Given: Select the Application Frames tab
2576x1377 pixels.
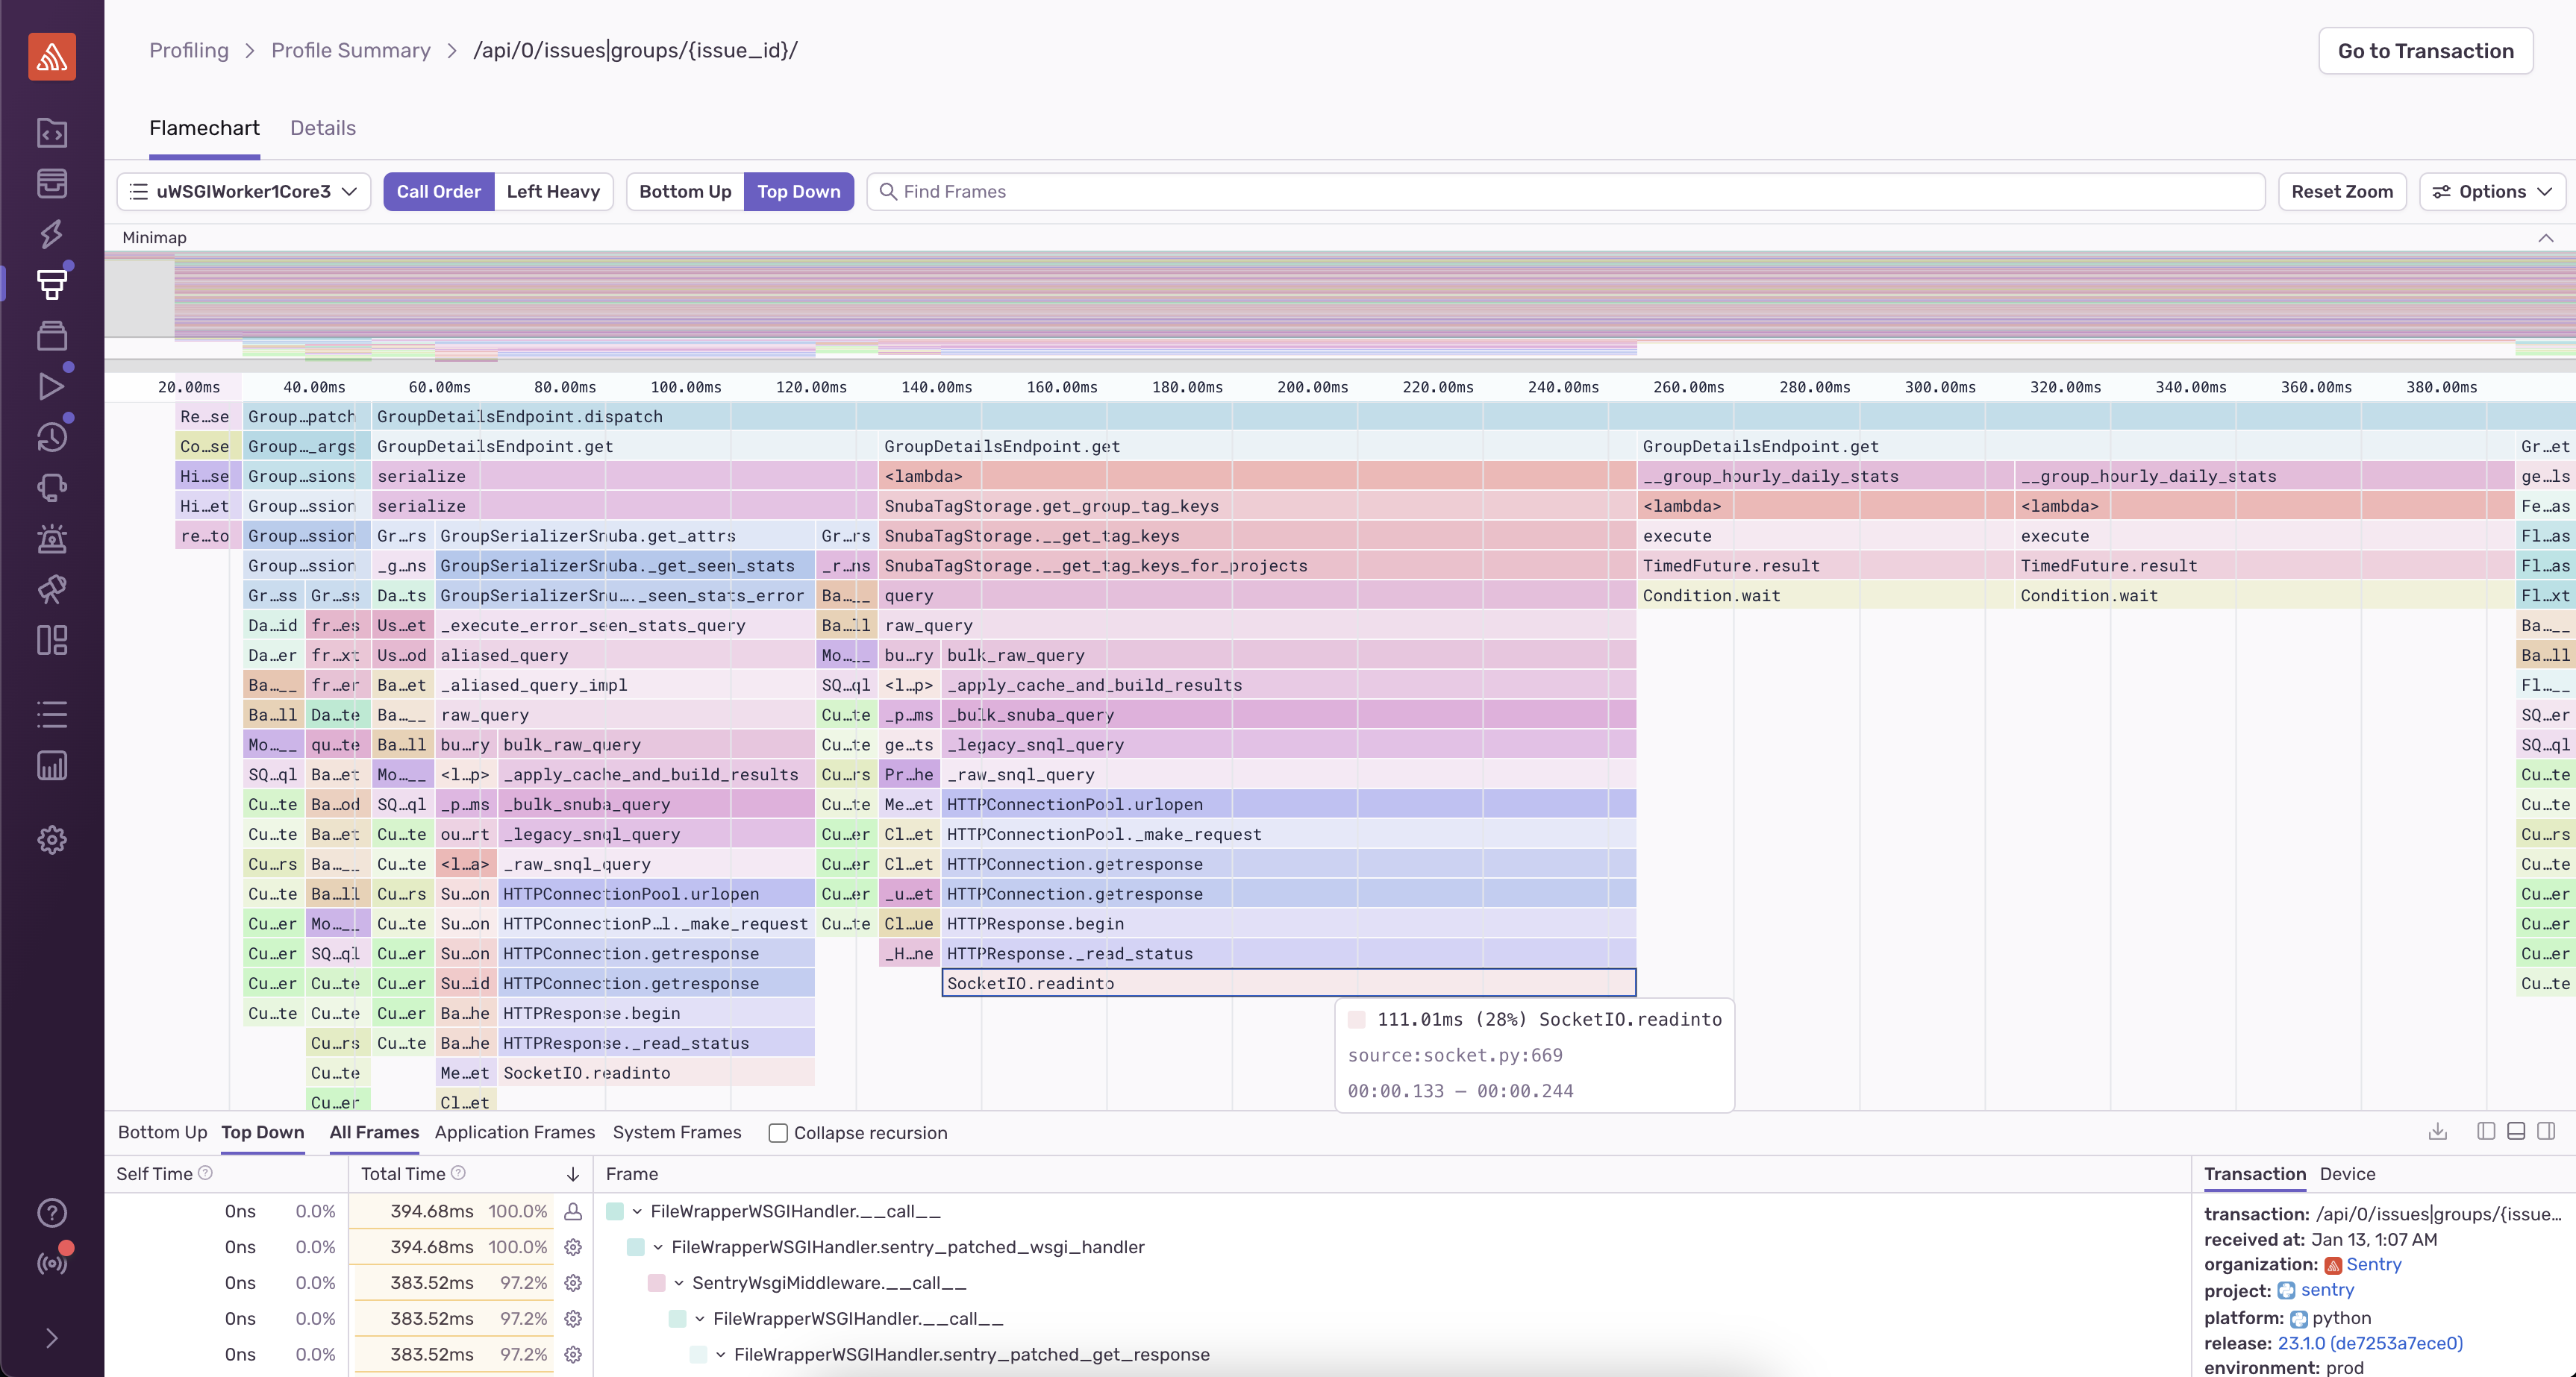Looking at the screenshot, I should (x=514, y=1132).
